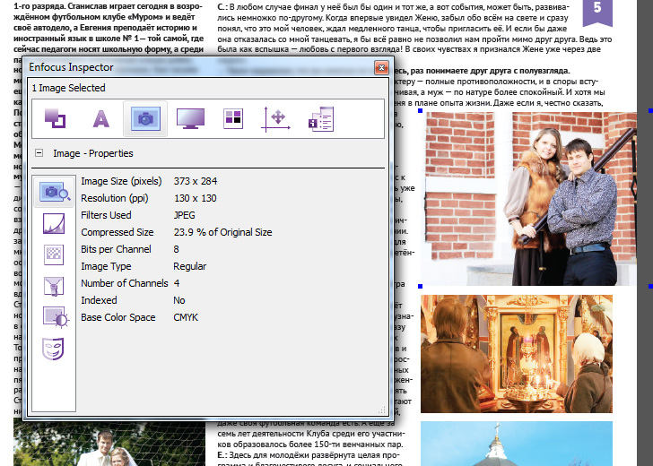The image size is (653, 466).
Task: Click the 'Compressed Size' label
Action: point(118,232)
